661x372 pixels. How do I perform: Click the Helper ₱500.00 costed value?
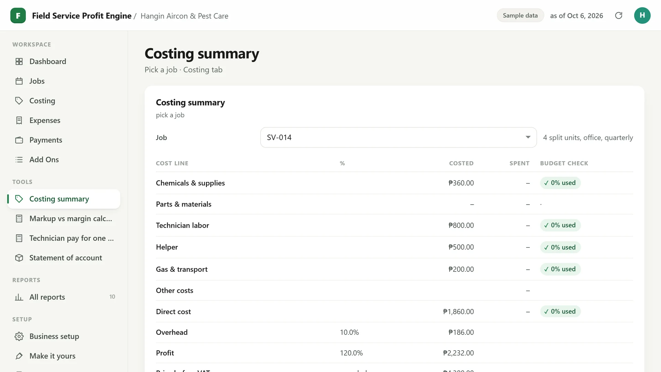click(x=461, y=247)
